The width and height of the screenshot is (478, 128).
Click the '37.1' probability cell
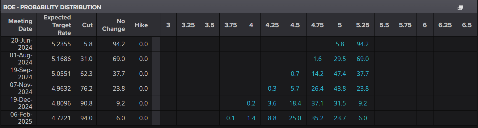317,103
